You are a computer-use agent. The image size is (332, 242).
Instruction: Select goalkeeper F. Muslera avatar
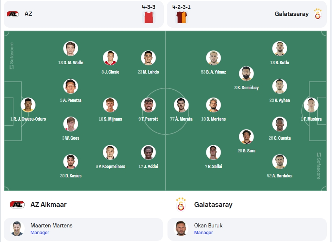click(311, 105)
